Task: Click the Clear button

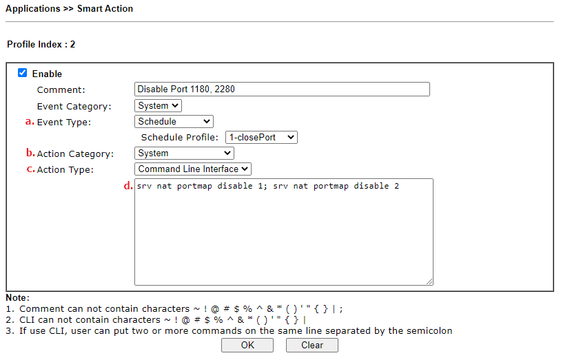Action: coord(312,346)
